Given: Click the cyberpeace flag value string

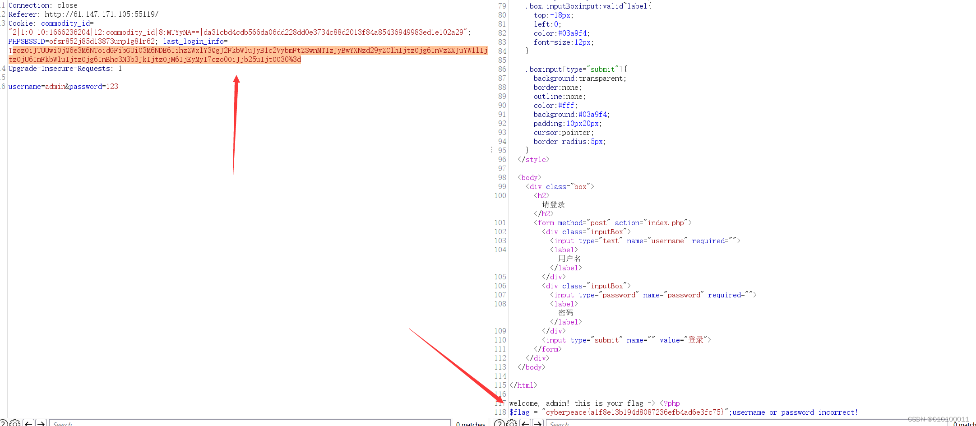Looking at the screenshot, I should click(x=635, y=412).
